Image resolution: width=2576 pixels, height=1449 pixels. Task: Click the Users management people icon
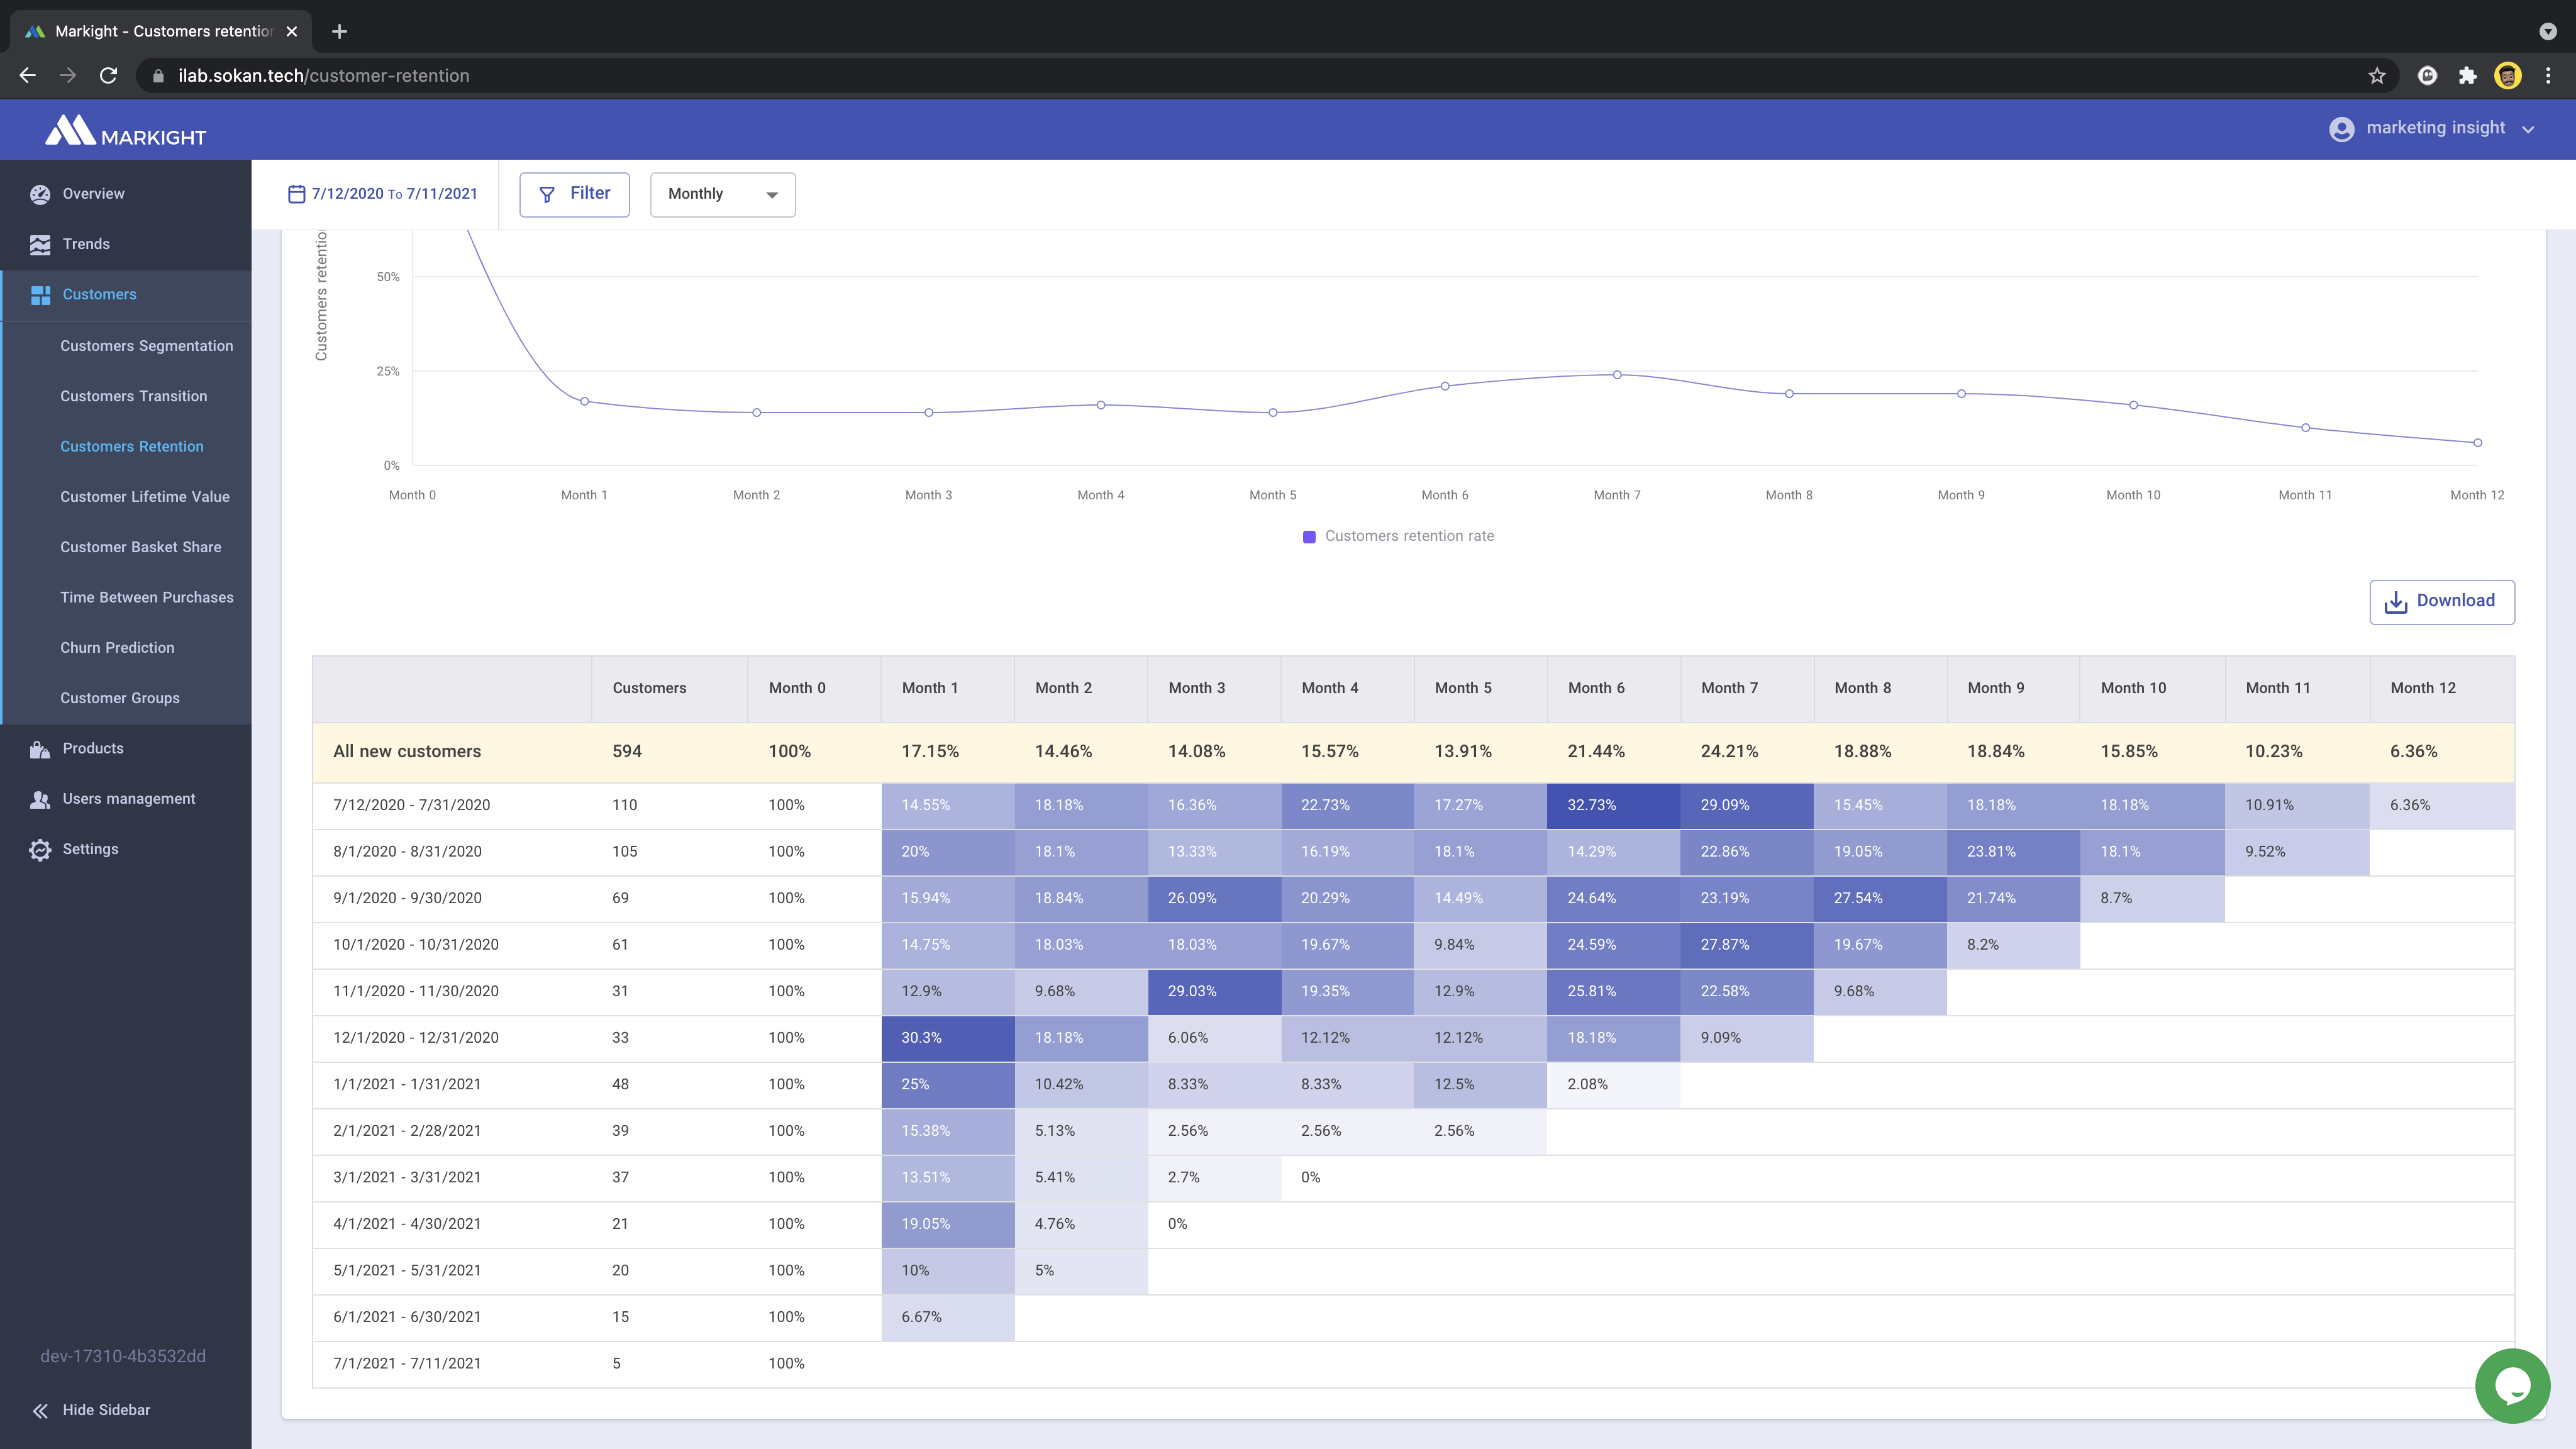tap(40, 799)
